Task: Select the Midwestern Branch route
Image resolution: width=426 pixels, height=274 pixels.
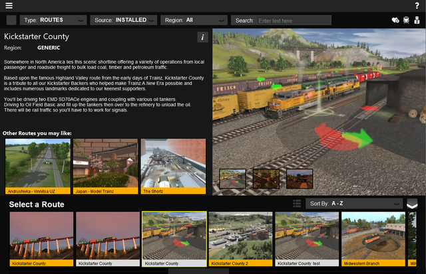Action: click(373, 239)
